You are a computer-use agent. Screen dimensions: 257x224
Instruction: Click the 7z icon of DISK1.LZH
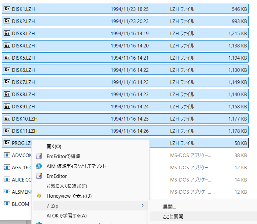click(x=7, y=9)
